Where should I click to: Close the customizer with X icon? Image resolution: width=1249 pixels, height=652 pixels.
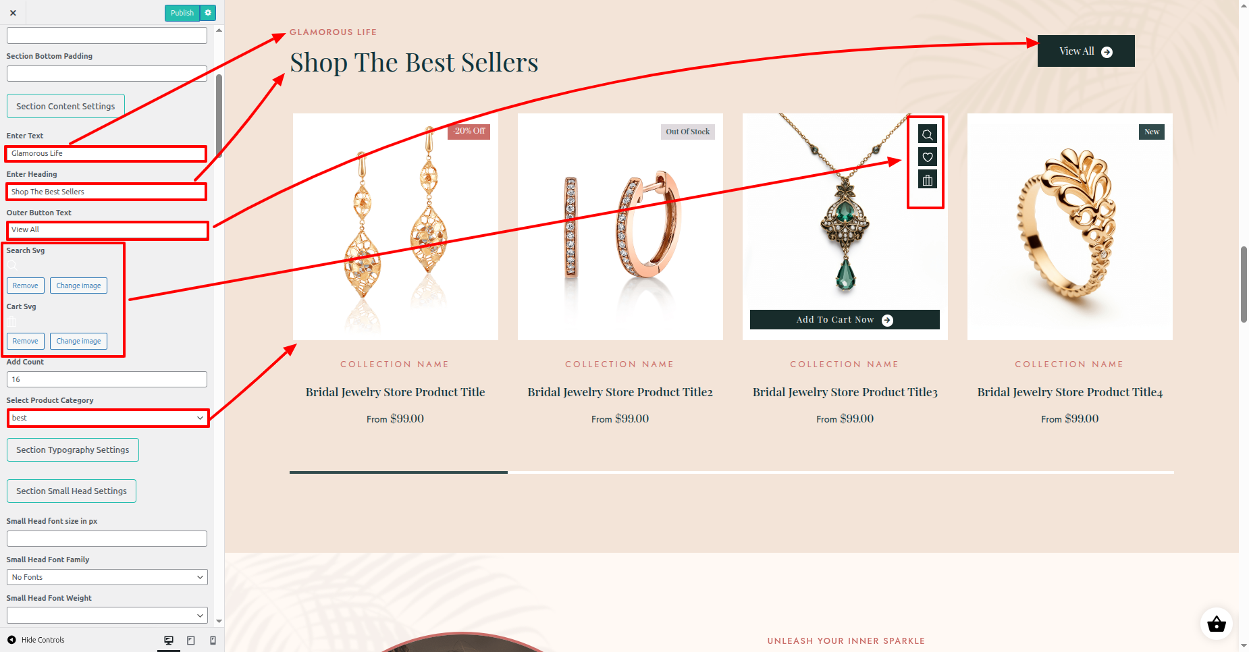[13, 13]
